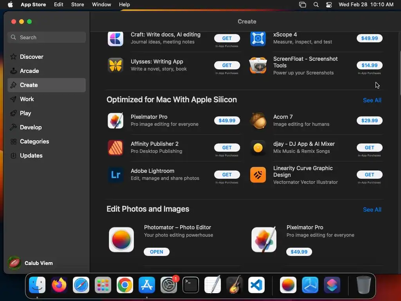Click the Affinity Publisher 2 icon
The height and width of the screenshot is (301, 401).
(116, 147)
